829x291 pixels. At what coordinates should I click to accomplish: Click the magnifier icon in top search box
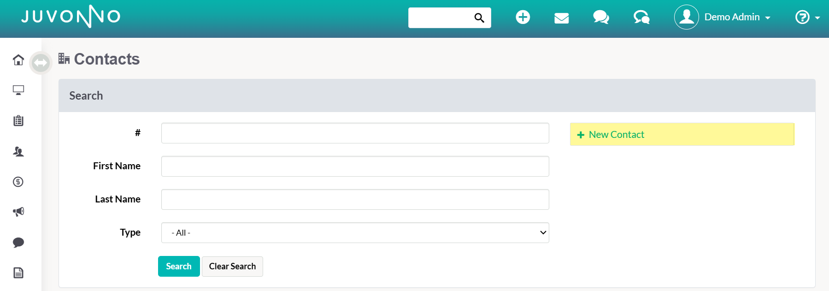click(x=479, y=18)
